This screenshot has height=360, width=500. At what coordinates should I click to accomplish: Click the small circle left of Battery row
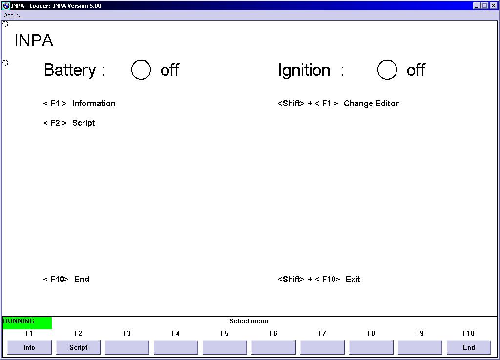[5, 63]
